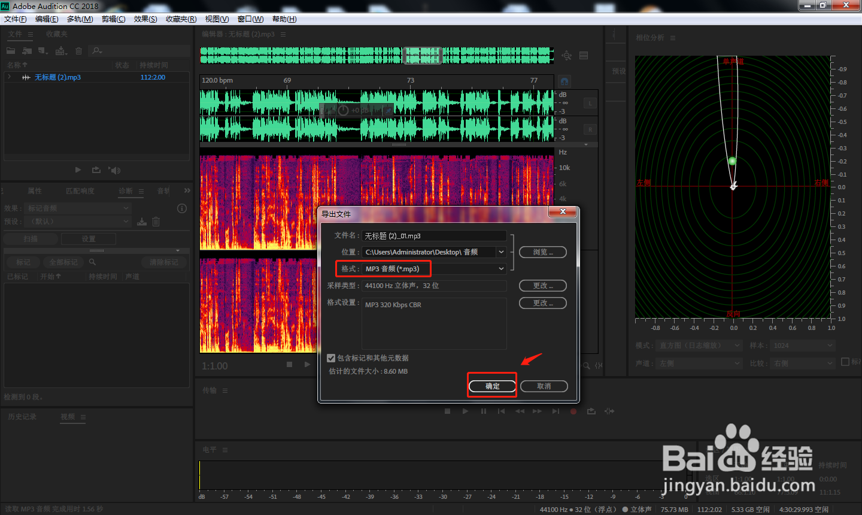862x515 pixels.
Task: Click the Settings button in Diagnostics panel
Action: (x=89, y=239)
